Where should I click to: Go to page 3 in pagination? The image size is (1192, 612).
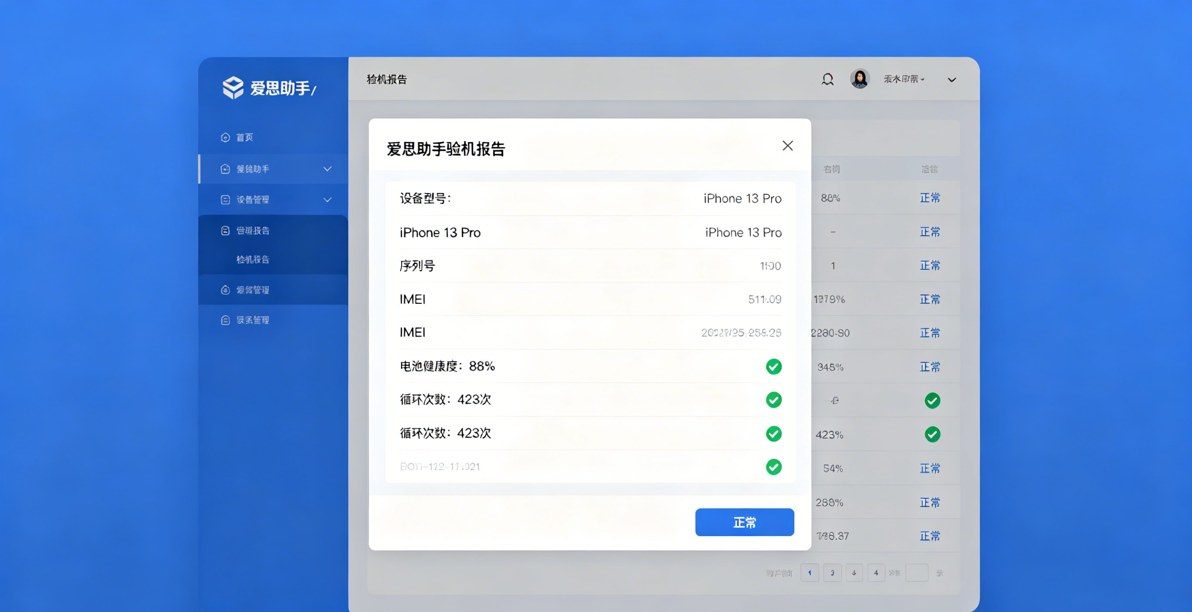(832, 573)
